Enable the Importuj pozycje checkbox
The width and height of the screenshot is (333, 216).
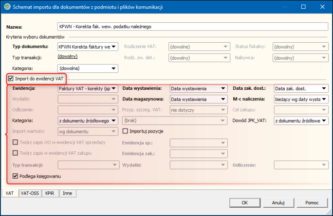coord(125,131)
